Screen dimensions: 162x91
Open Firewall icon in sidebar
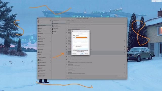[38, 53]
